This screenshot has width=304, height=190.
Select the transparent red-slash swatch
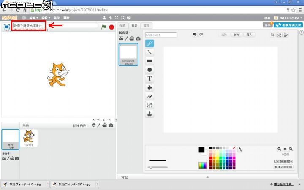234,148
